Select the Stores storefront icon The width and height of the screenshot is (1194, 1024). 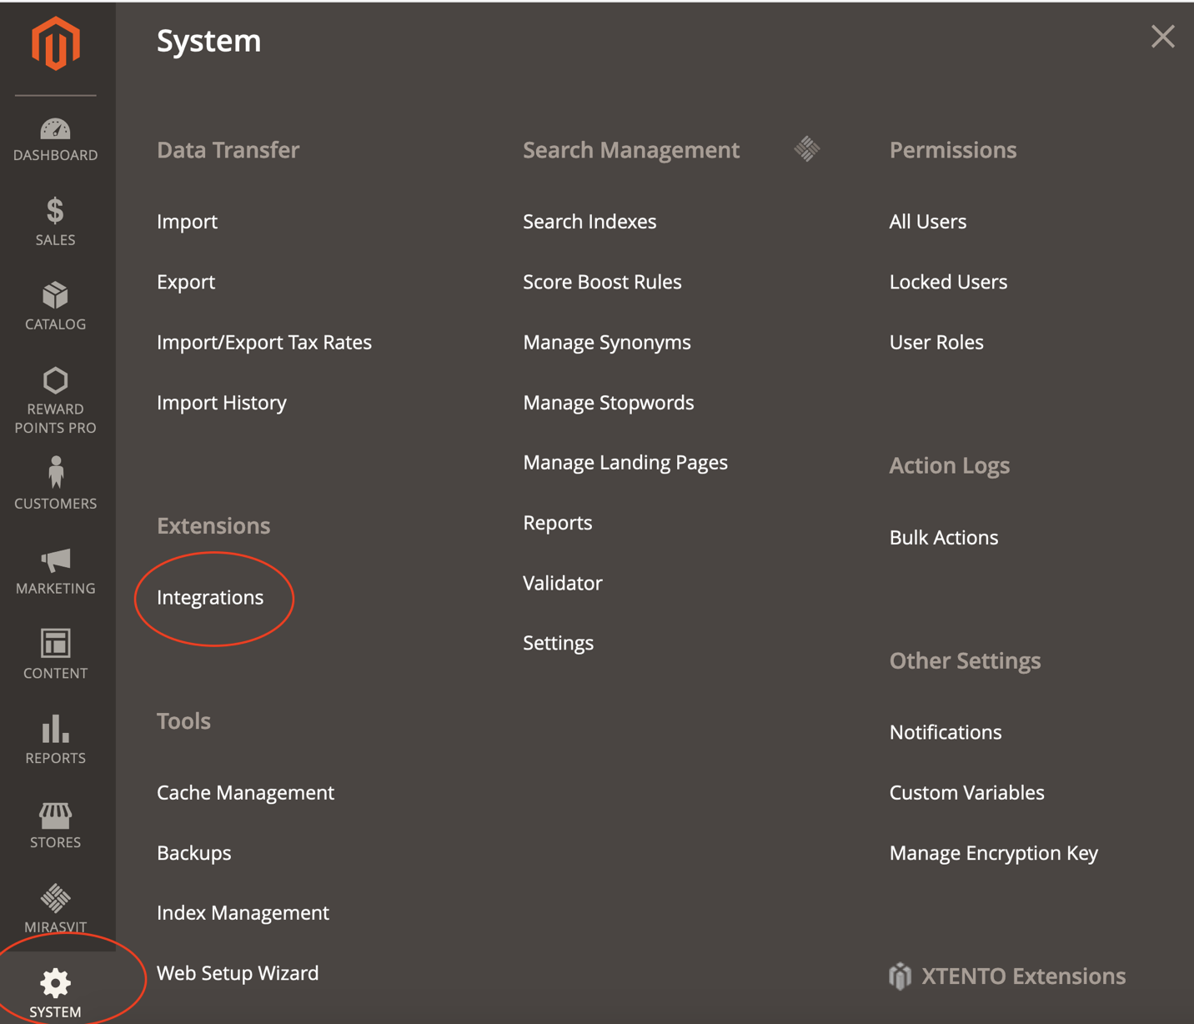pos(55,814)
